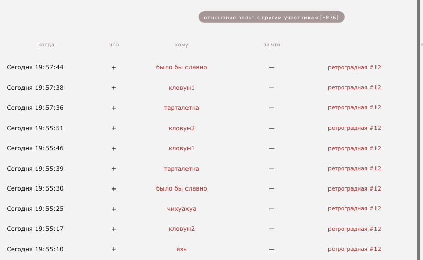The height and width of the screenshot is (260, 423).
Task: Open the 'было бы славно' link at 19:57:44
Action: pos(181,67)
